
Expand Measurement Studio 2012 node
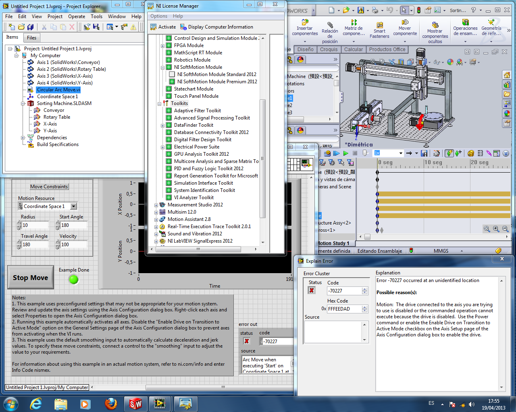(156, 205)
